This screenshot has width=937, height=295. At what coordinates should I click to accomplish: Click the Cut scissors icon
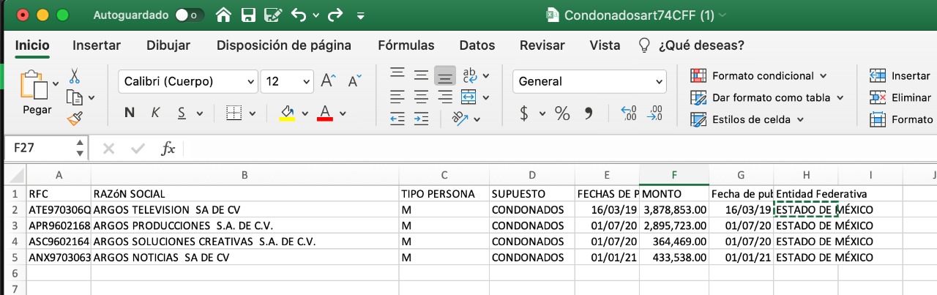pos(75,76)
